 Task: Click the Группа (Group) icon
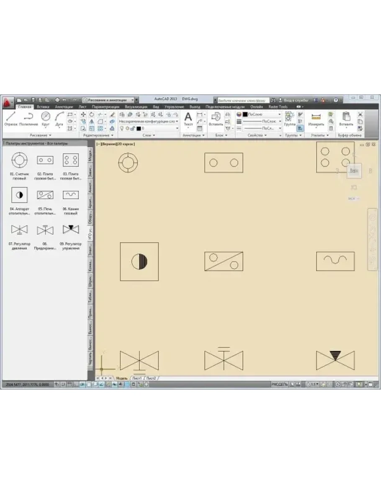(x=290, y=119)
